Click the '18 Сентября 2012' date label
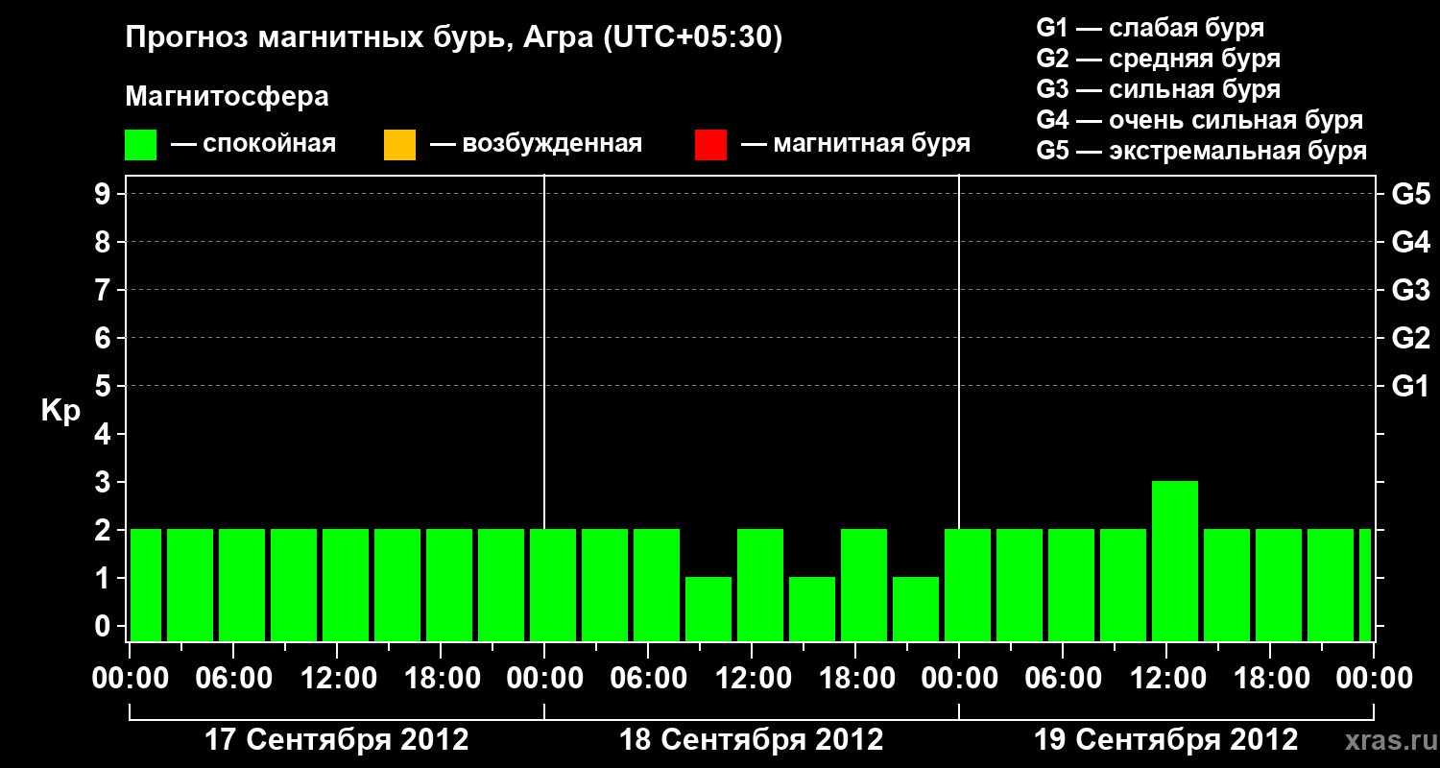 pyautogui.click(x=751, y=740)
